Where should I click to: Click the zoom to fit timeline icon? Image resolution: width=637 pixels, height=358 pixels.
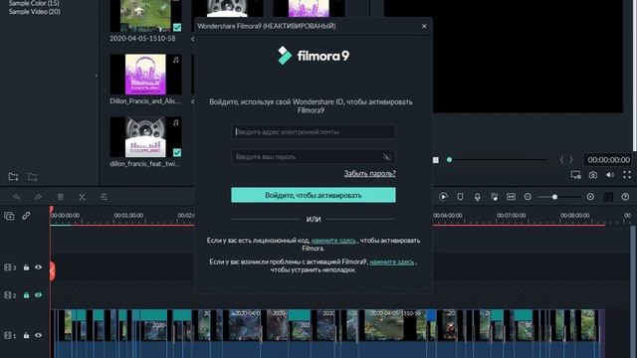pyautogui.click(x=511, y=197)
